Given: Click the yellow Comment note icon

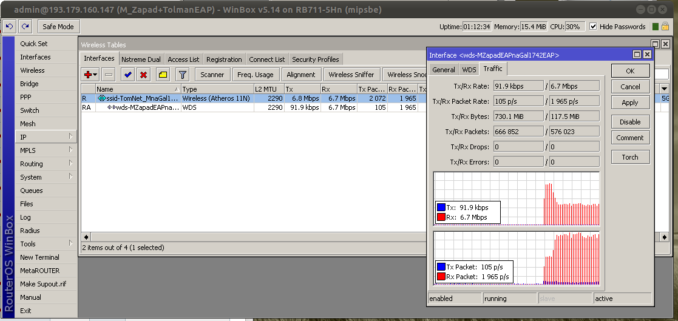Looking at the screenshot, I should coord(163,75).
